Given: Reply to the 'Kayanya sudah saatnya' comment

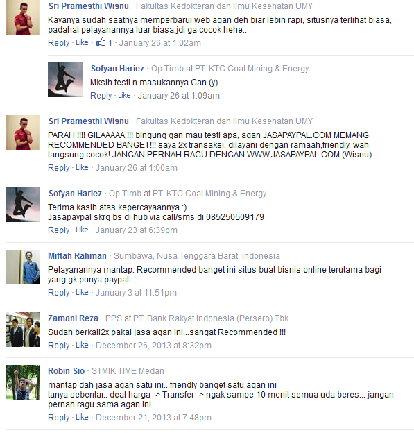Looking at the screenshot, I should [58, 43].
